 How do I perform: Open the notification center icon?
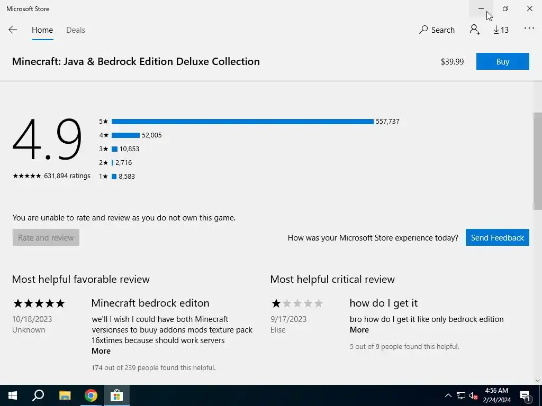pos(525,395)
